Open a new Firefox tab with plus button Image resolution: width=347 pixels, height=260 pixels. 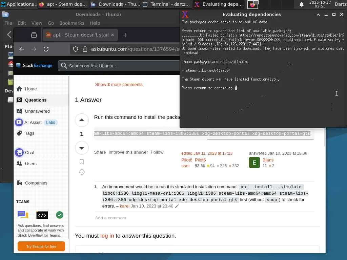[x=125, y=35]
